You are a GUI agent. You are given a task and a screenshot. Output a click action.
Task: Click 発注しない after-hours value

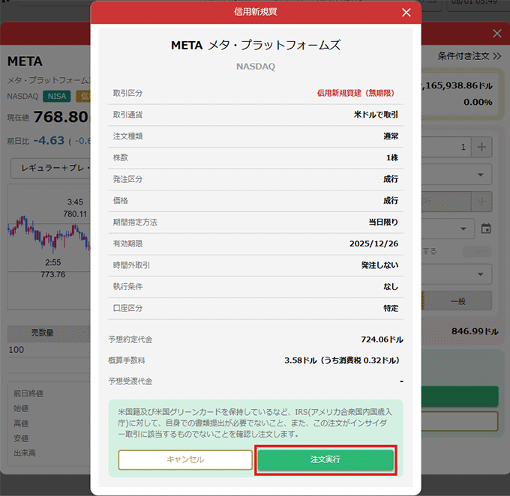pyautogui.click(x=379, y=265)
